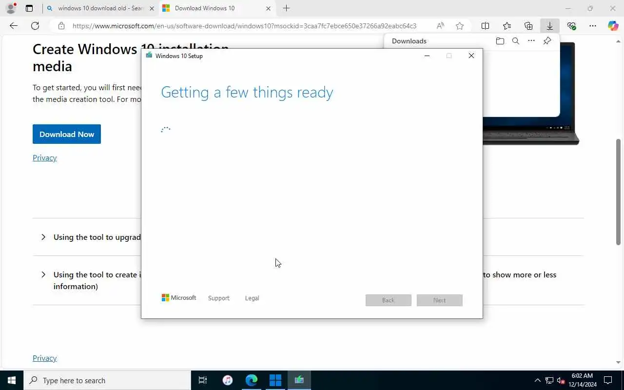Image resolution: width=624 pixels, height=390 pixels.
Task: Open the Copilot sidebar icon
Action: click(x=613, y=26)
